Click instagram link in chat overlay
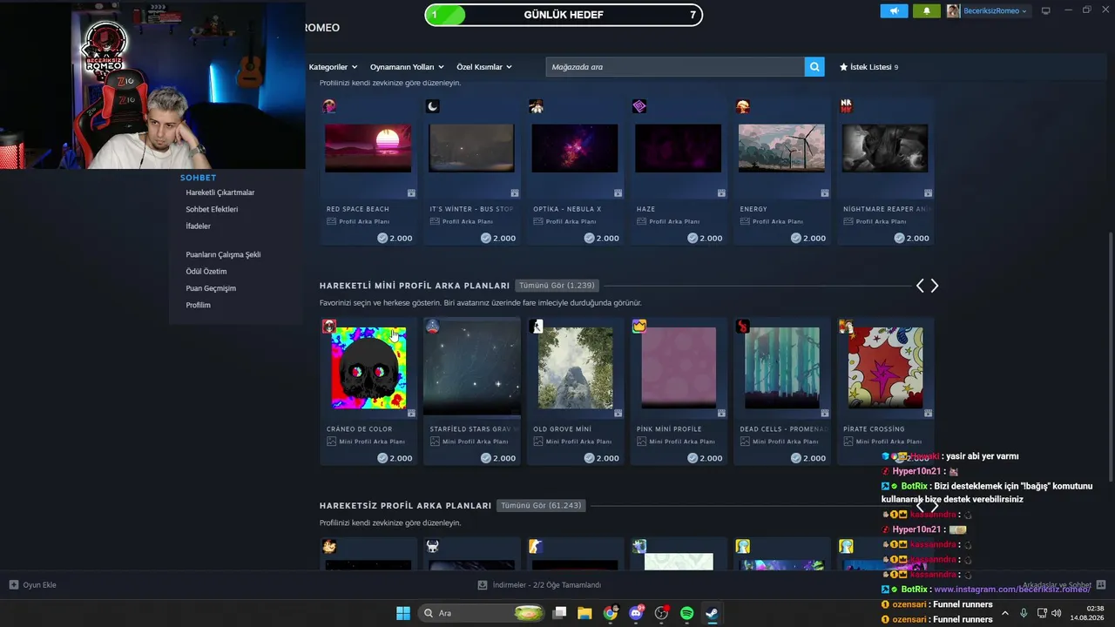 point(1012,590)
